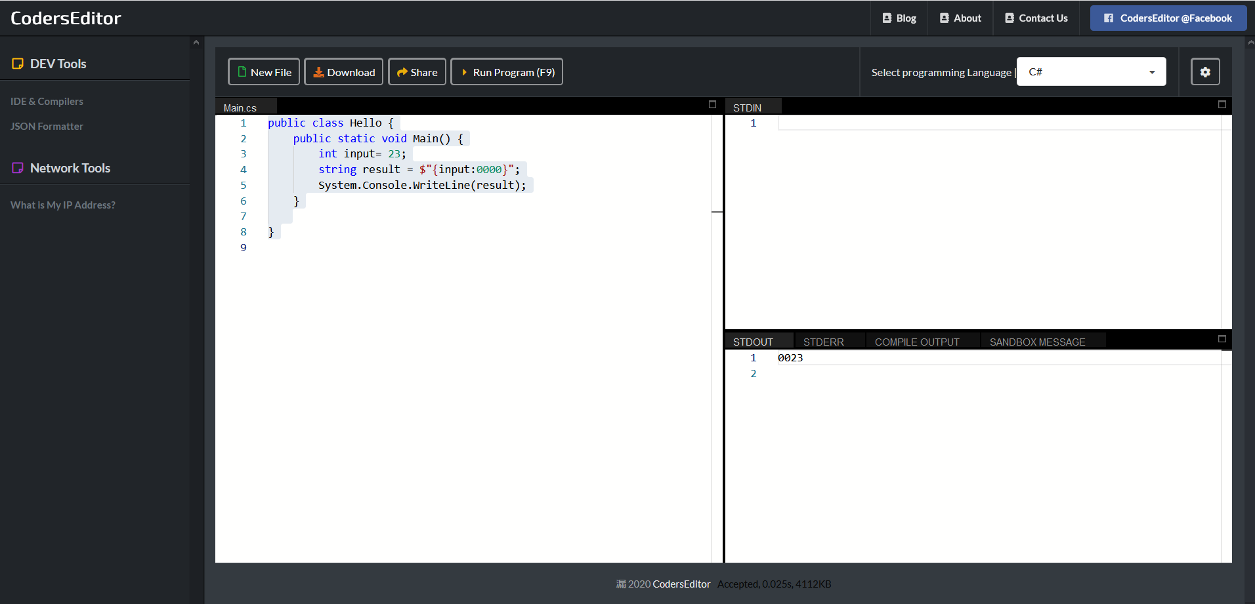Click the DEV Tools section icon

(18, 64)
